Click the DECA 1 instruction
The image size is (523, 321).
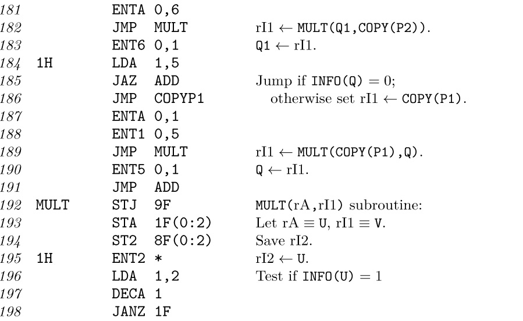(x=137, y=294)
